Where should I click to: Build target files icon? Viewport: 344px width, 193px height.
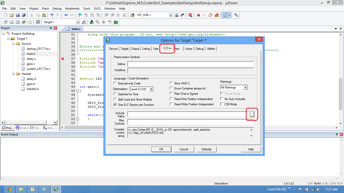[12, 22]
